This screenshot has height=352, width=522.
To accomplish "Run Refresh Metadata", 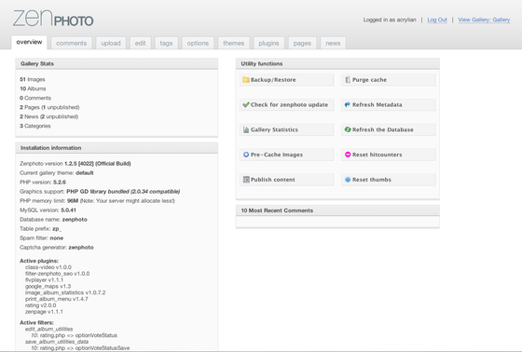I will [389, 105].
